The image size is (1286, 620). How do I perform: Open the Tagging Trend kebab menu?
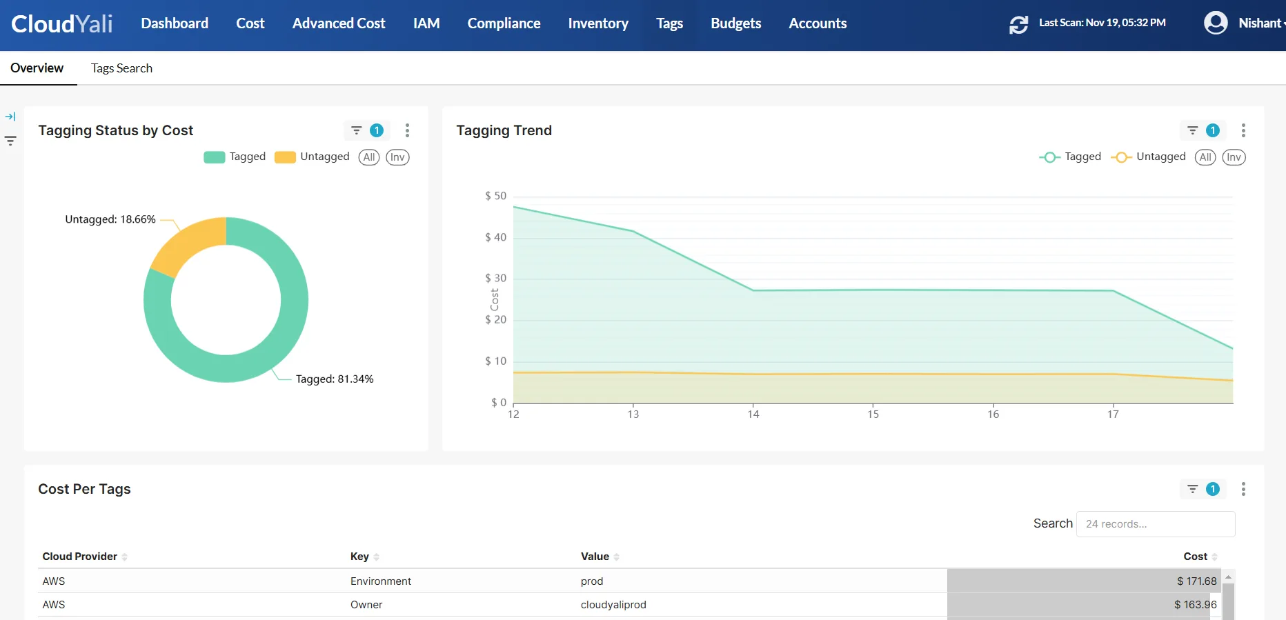pyautogui.click(x=1243, y=130)
